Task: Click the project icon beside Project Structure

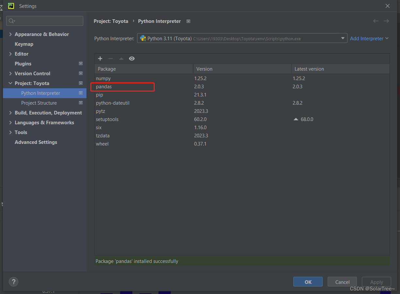Action: tap(81, 103)
